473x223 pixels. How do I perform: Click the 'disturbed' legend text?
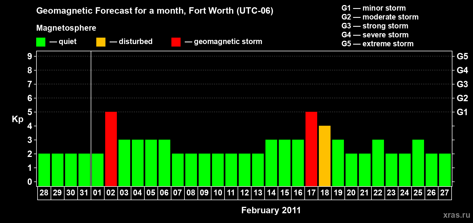coord(136,42)
